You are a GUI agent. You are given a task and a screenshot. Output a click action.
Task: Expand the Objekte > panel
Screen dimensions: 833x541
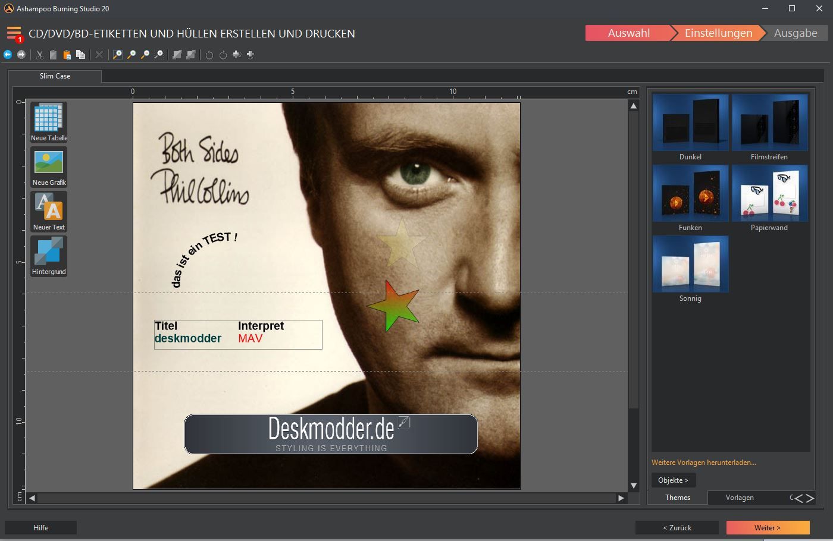pos(673,480)
